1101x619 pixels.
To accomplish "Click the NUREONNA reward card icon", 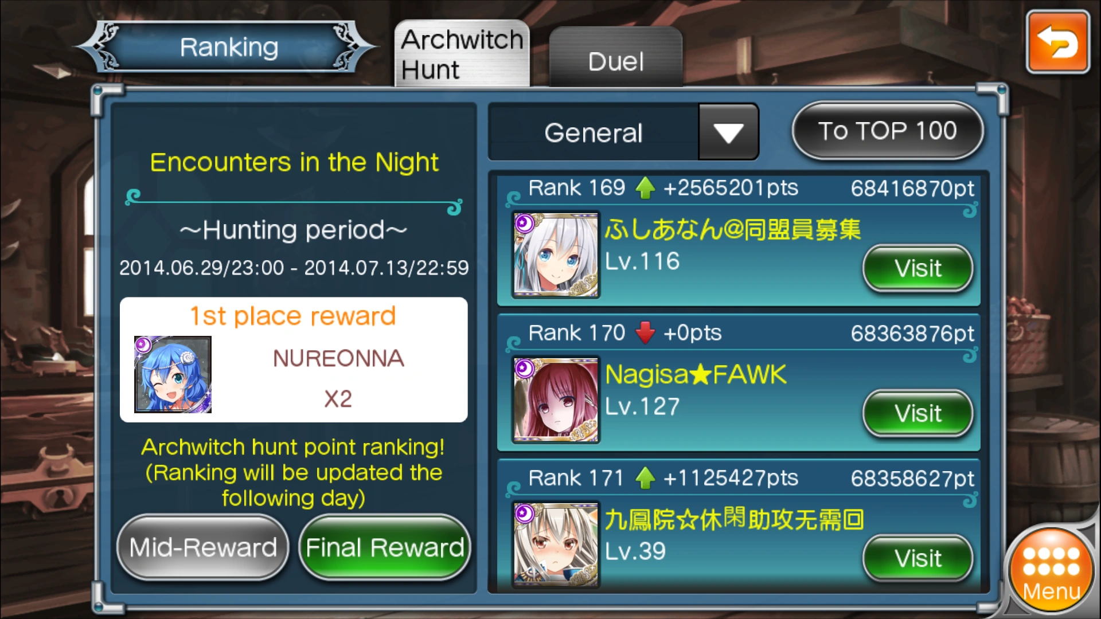I will point(173,374).
